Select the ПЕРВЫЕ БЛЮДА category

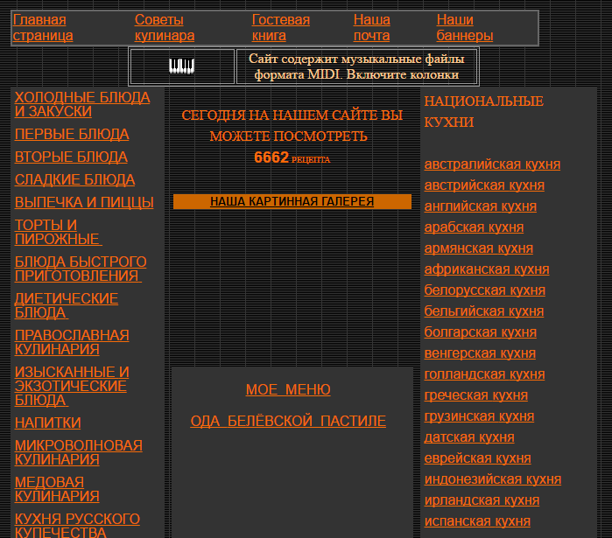click(x=72, y=134)
